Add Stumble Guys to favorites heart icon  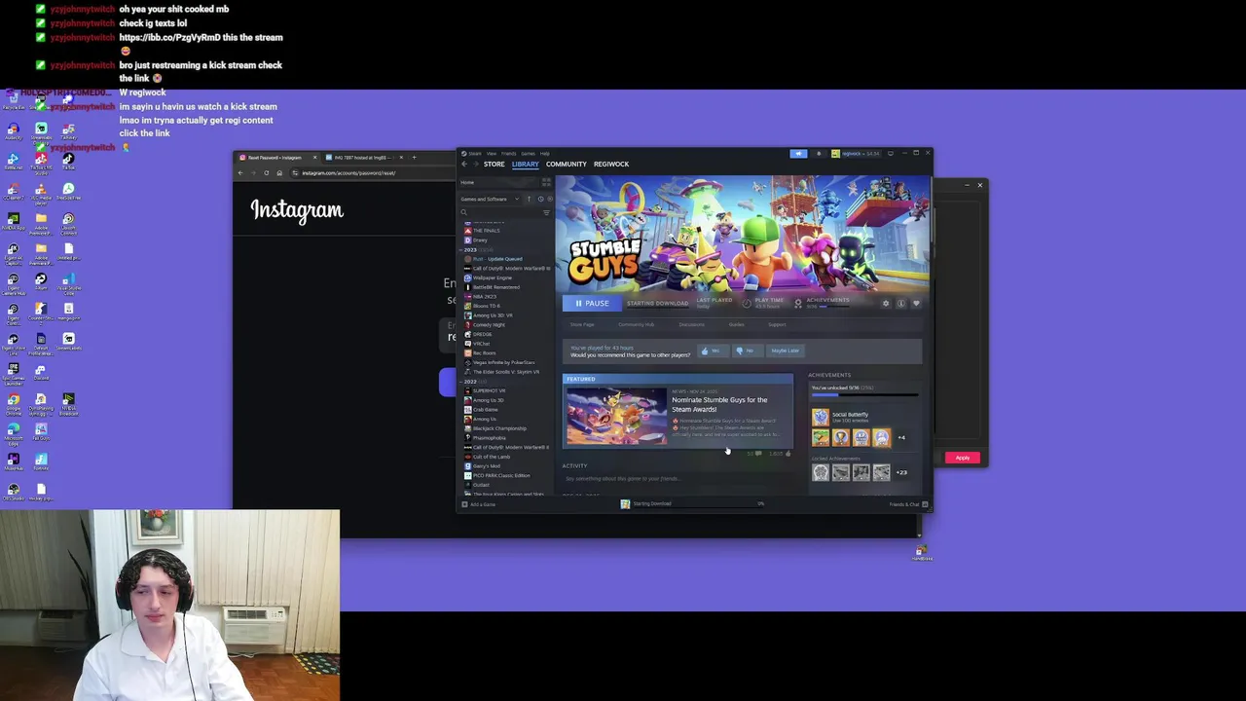coord(916,304)
